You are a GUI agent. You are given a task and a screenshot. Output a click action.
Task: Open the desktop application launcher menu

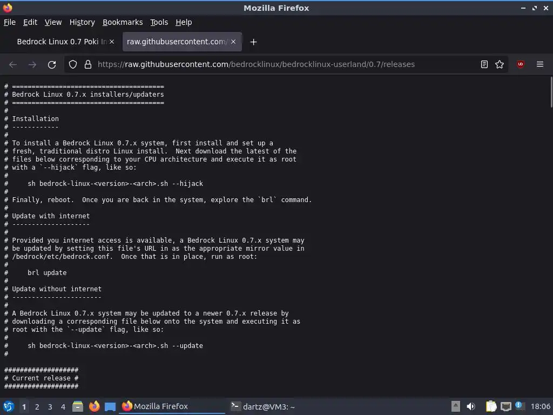click(x=8, y=406)
